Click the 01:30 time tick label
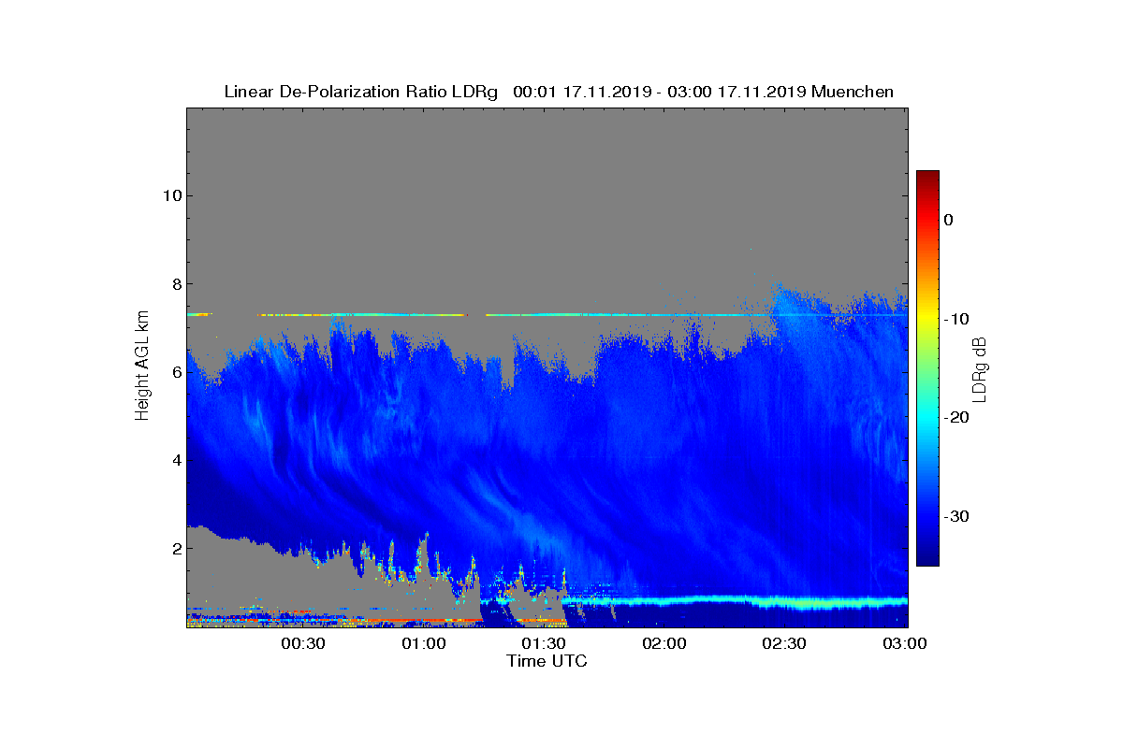 544,643
